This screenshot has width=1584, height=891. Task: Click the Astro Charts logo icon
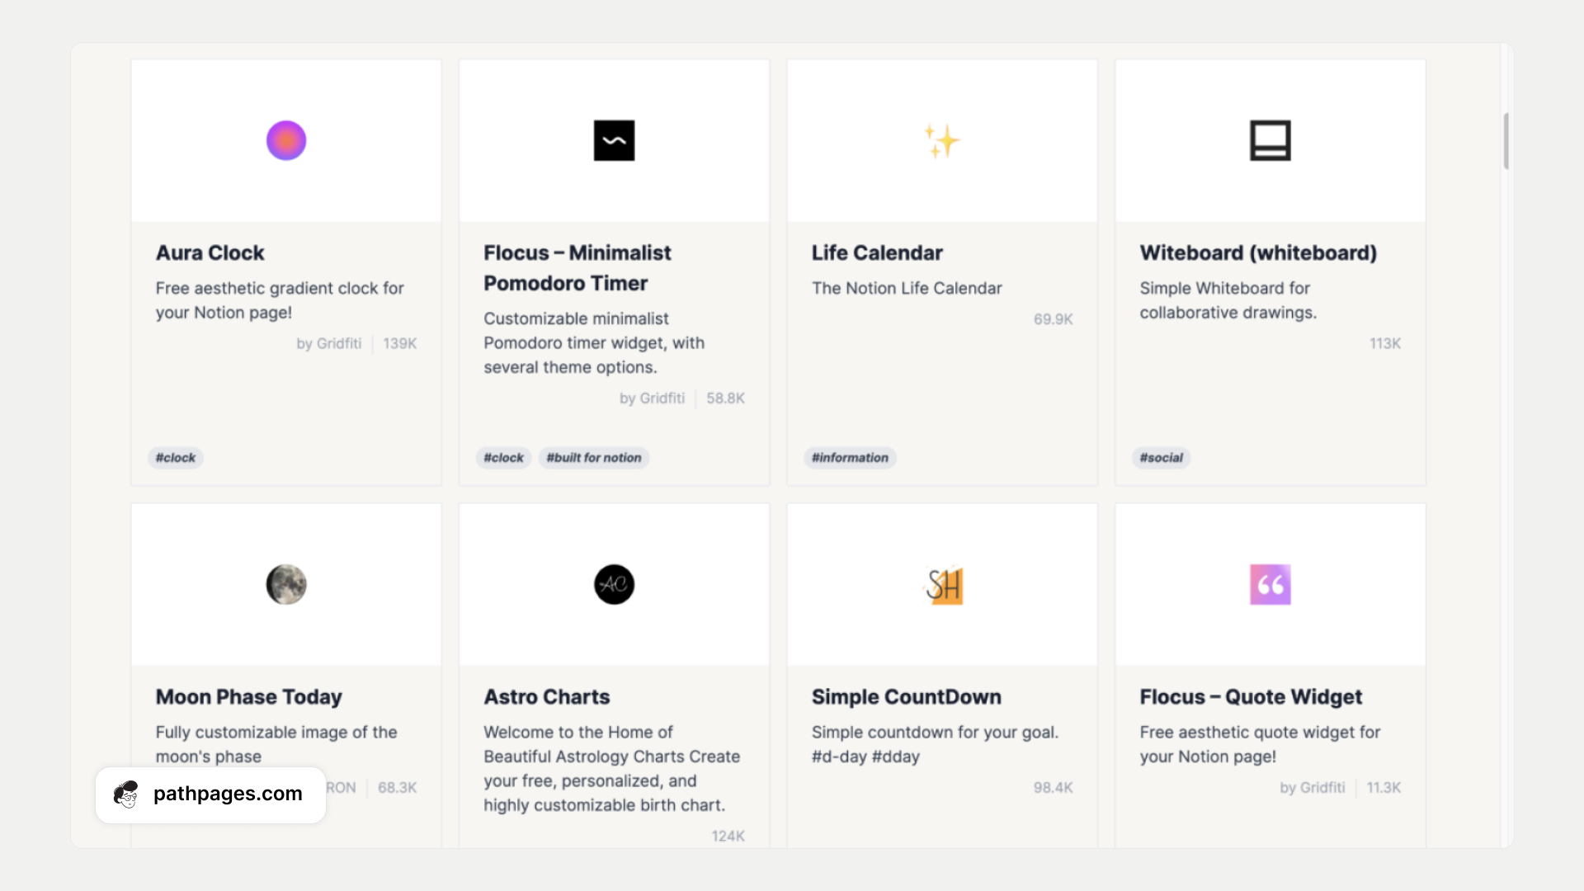tap(612, 583)
